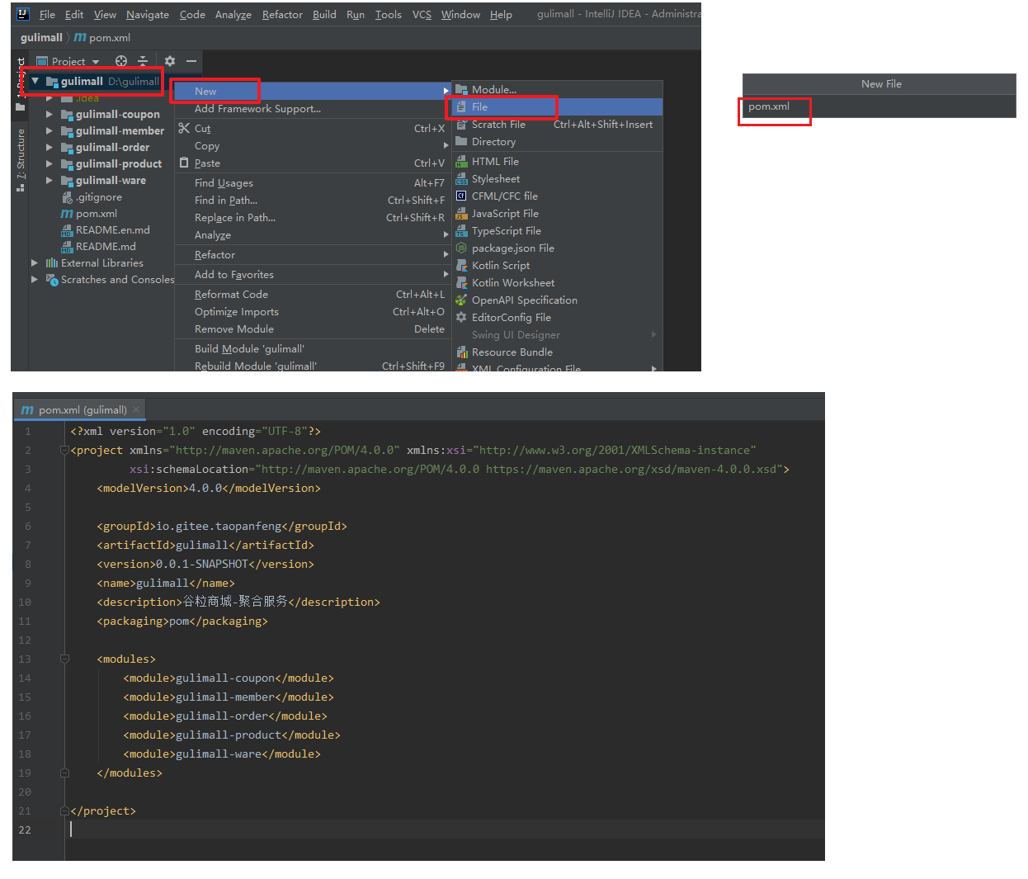Click the folder icon for Directory
Screen dimensions: 1028x879
tap(462, 141)
